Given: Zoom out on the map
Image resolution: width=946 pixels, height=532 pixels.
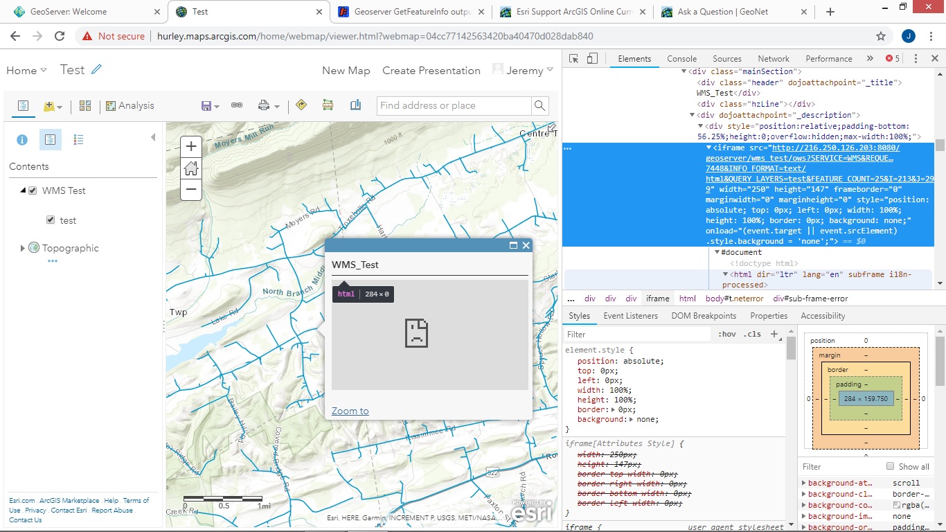Looking at the screenshot, I should coord(191,189).
